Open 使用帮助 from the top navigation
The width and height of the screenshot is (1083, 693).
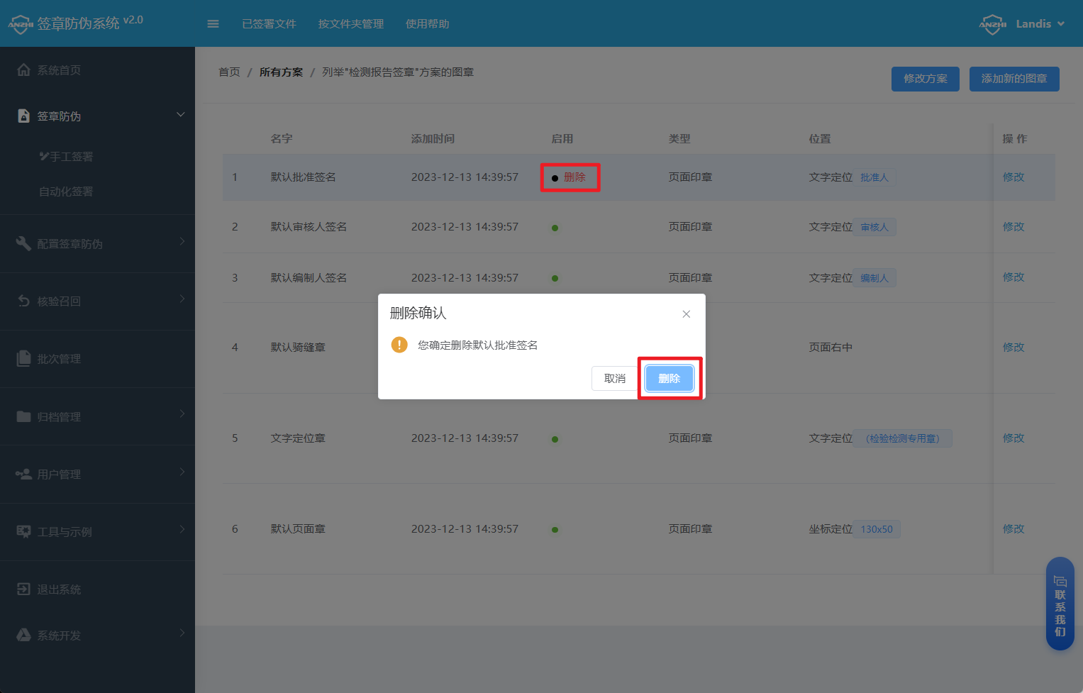[x=428, y=23]
